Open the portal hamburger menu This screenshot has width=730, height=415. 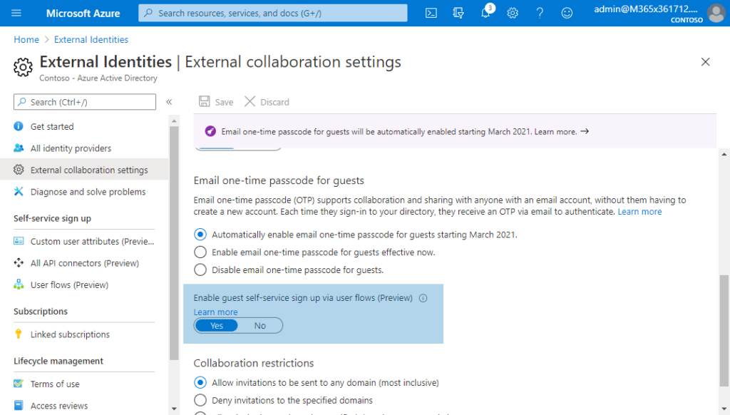click(x=16, y=13)
